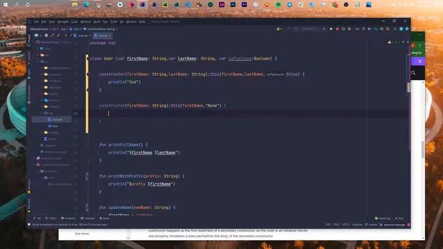Image resolution: width=443 pixels, height=249 pixels.
Task: Open the Git tool window tab
Action: (x=37, y=219)
